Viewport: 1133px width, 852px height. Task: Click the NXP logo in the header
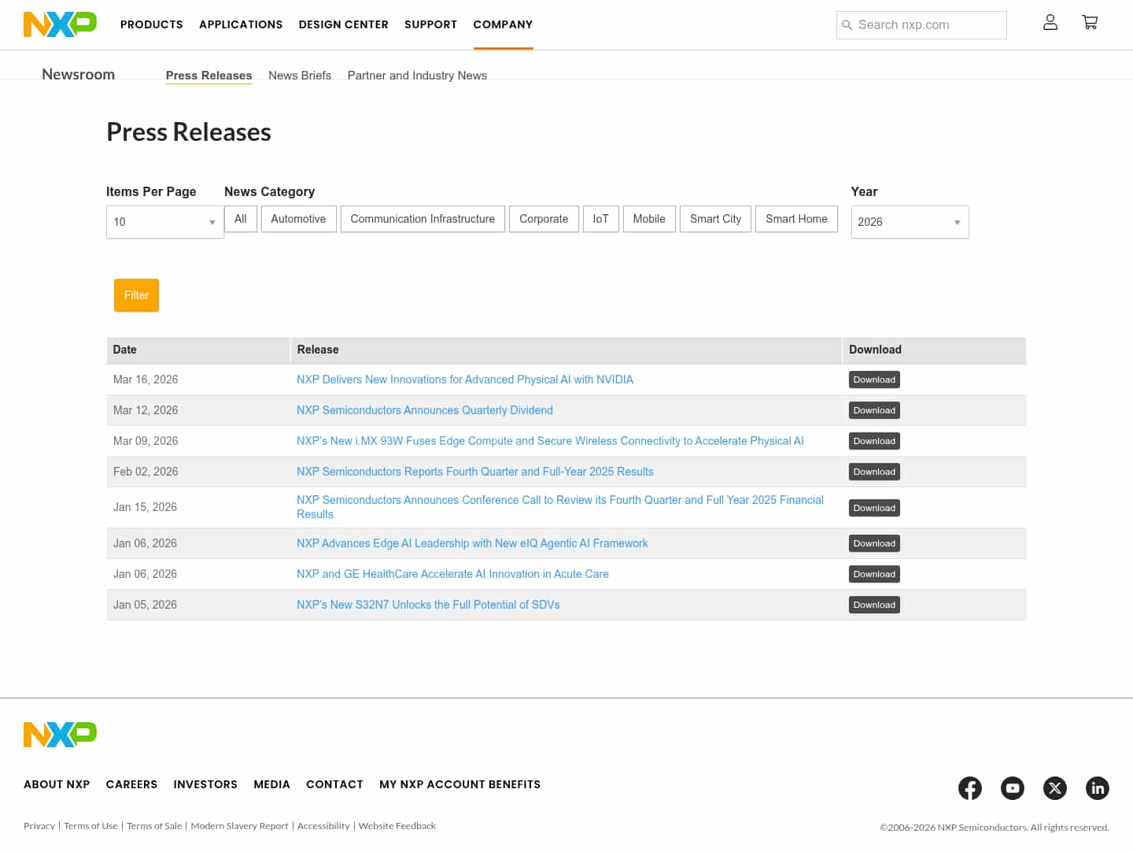click(x=60, y=24)
